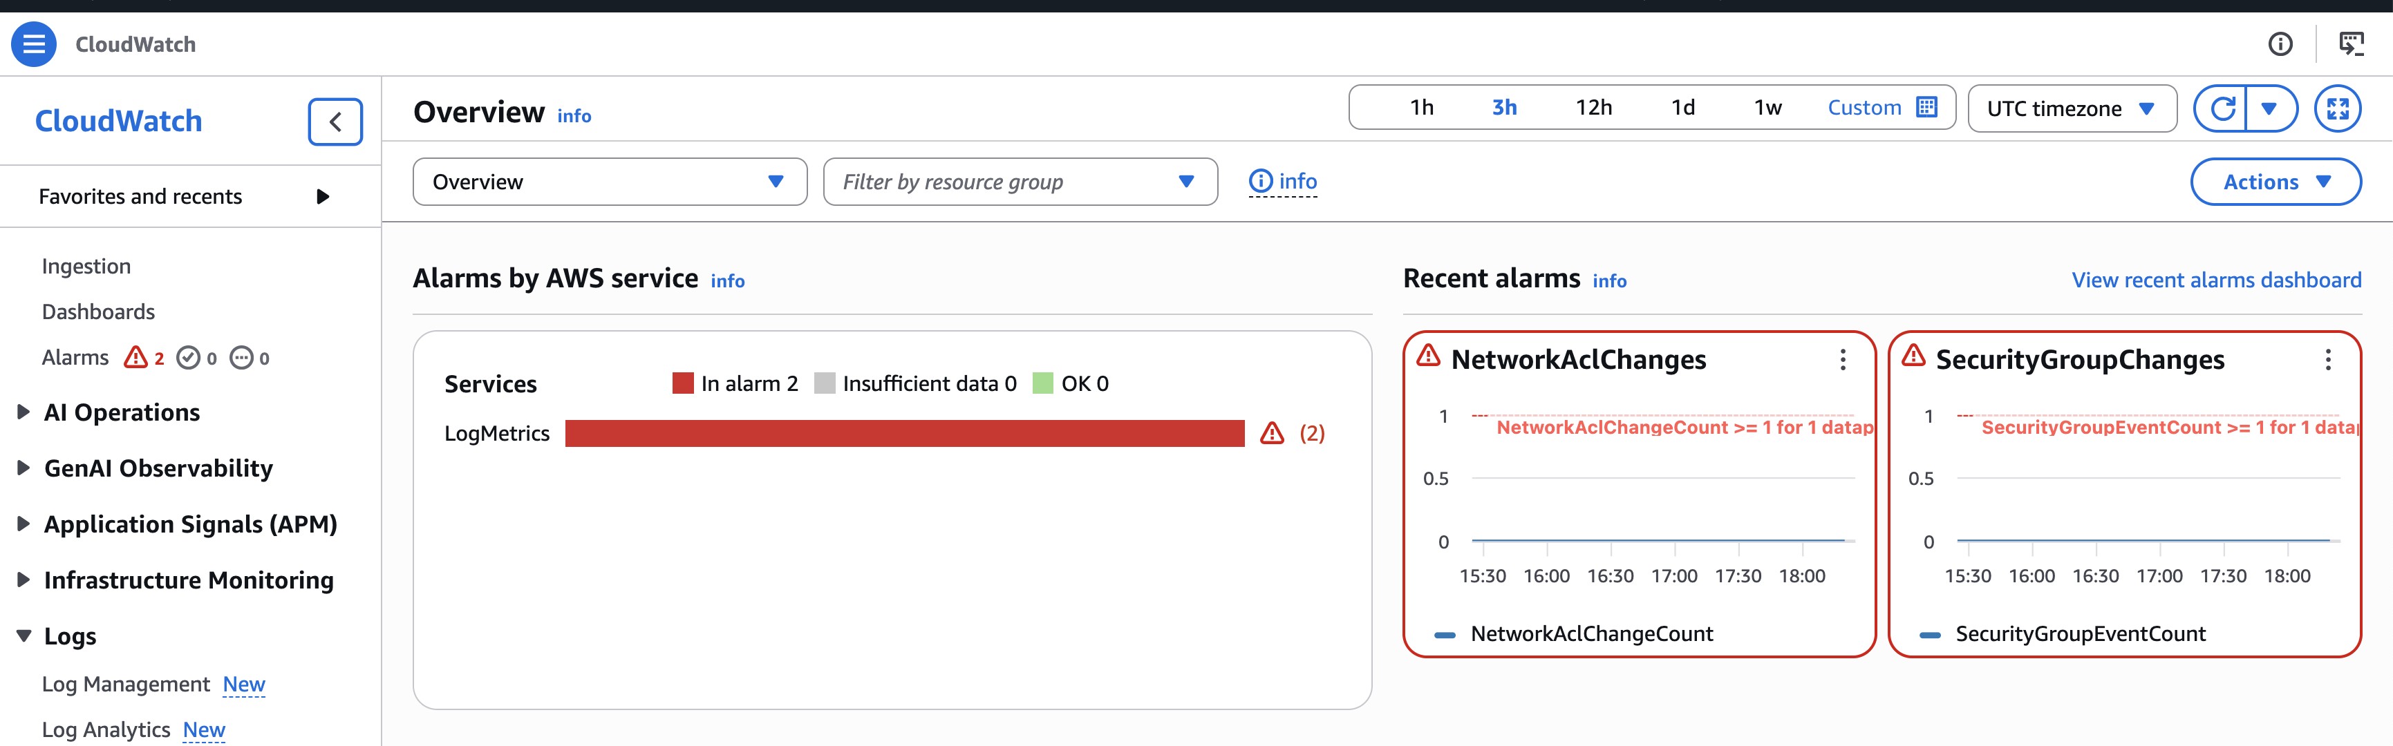Image resolution: width=2393 pixels, height=746 pixels.
Task: Collapse the Logs section
Action: click(x=24, y=636)
